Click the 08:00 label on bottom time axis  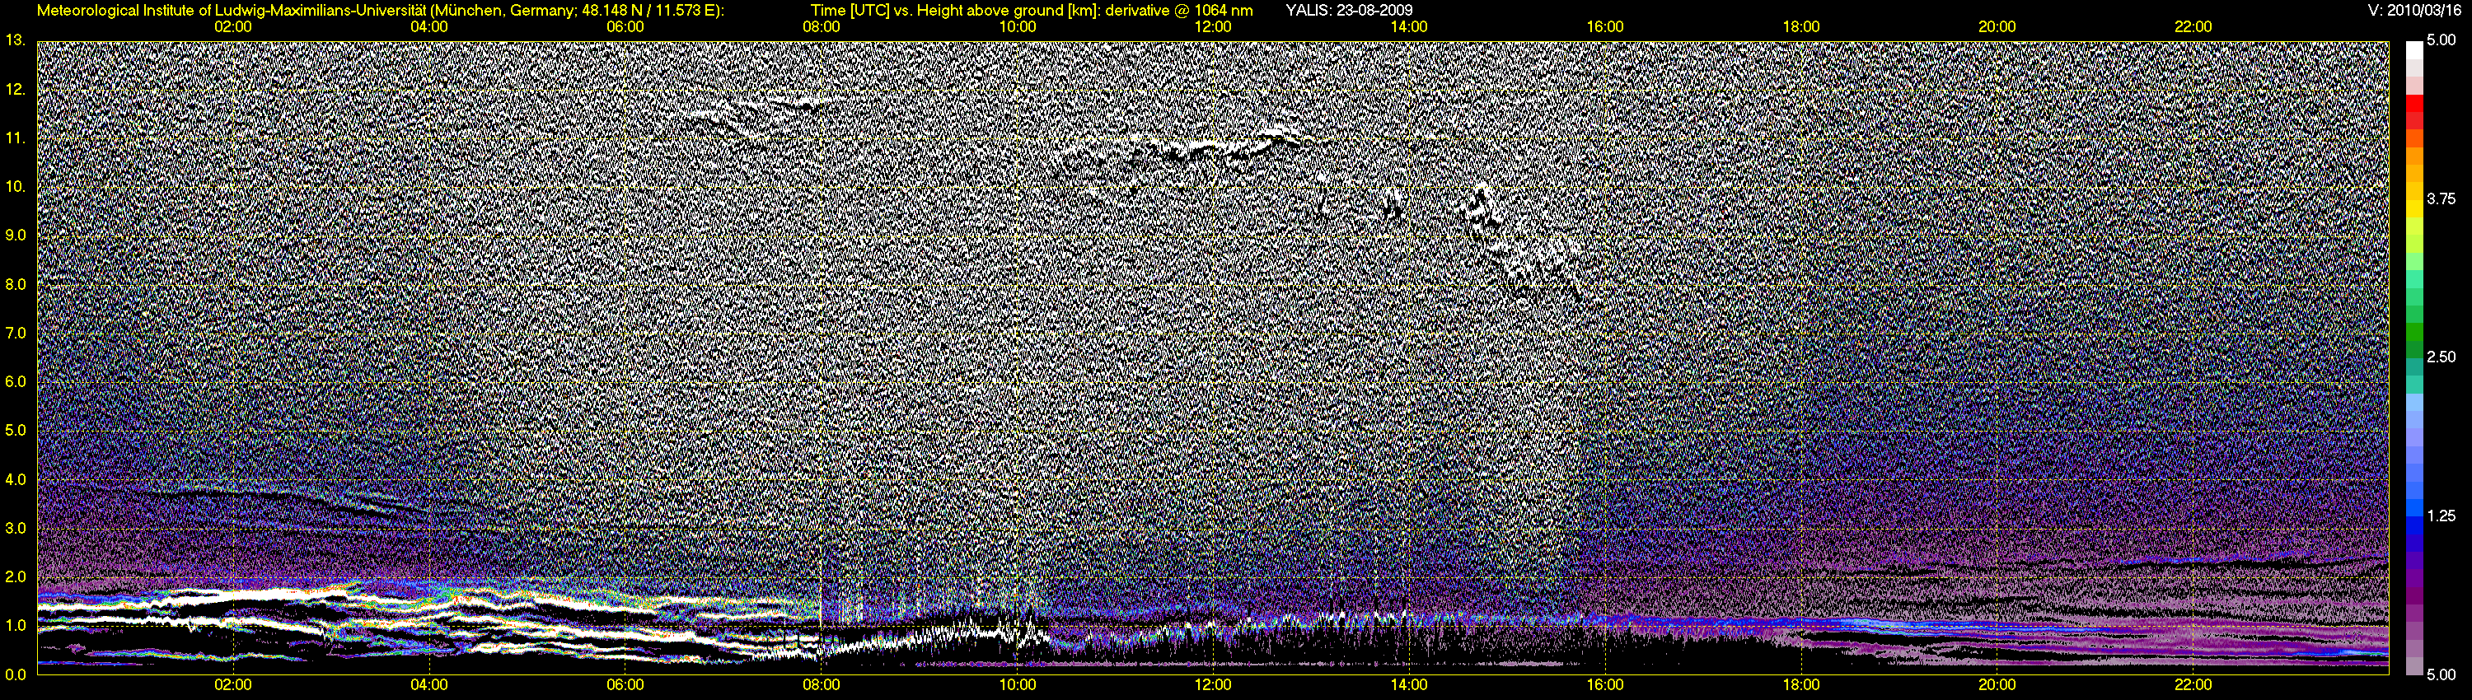coord(822,684)
